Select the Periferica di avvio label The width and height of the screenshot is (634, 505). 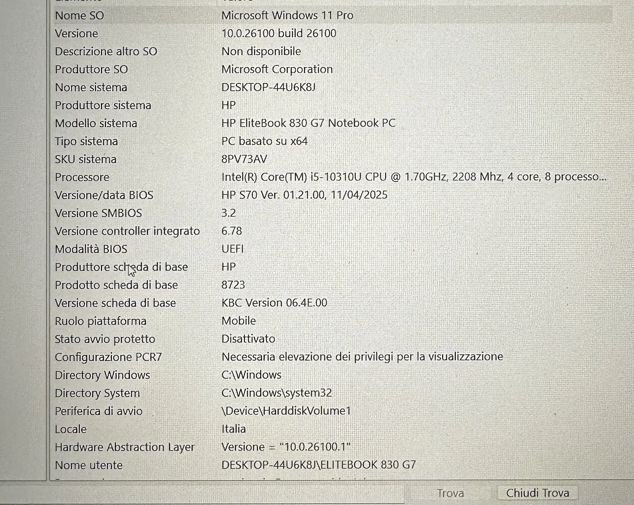pyautogui.click(x=99, y=411)
